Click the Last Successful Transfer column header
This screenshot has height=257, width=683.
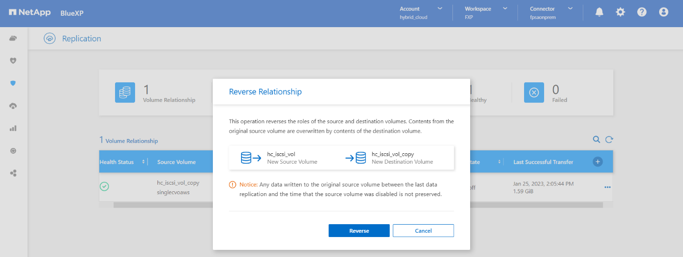tap(543, 162)
